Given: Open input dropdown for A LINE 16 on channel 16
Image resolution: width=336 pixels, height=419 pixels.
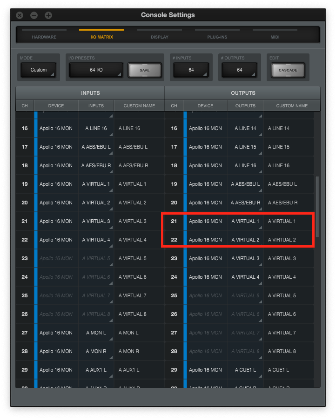Looking at the screenshot, I should (x=96, y=128).
